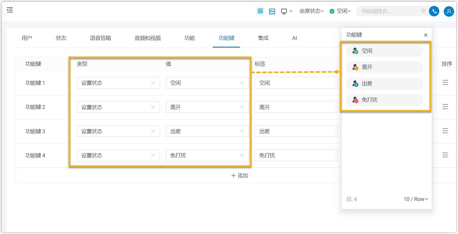The image size is (458, 234).
Task: Switch to the 音频和视频 tab
Action: [148, 38]
